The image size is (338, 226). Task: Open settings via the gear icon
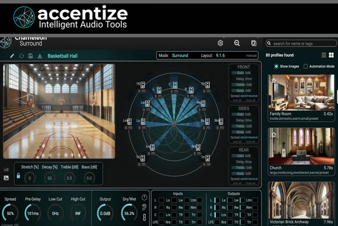(220, 43)
